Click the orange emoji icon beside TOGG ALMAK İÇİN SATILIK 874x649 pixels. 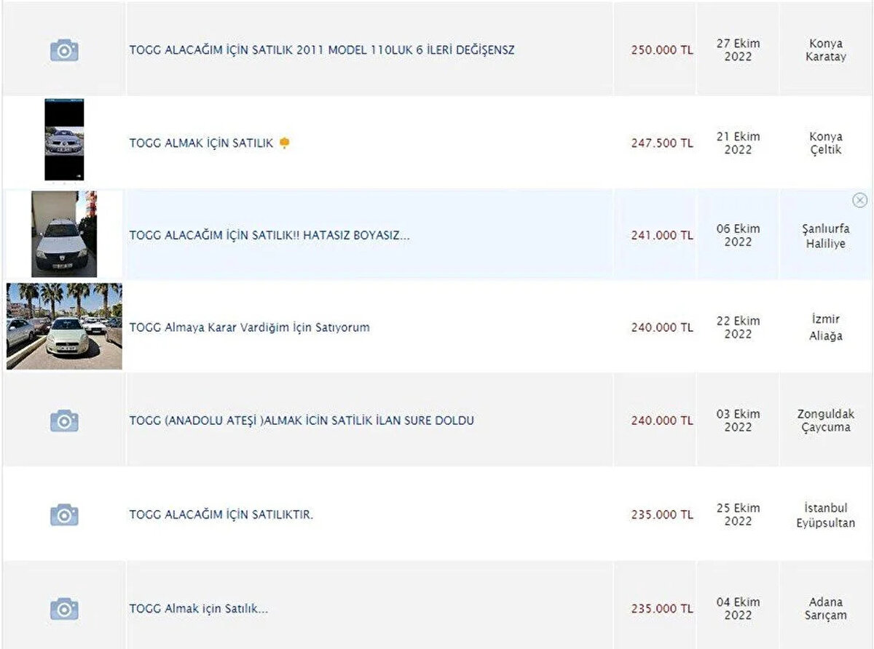click(284, 143)
